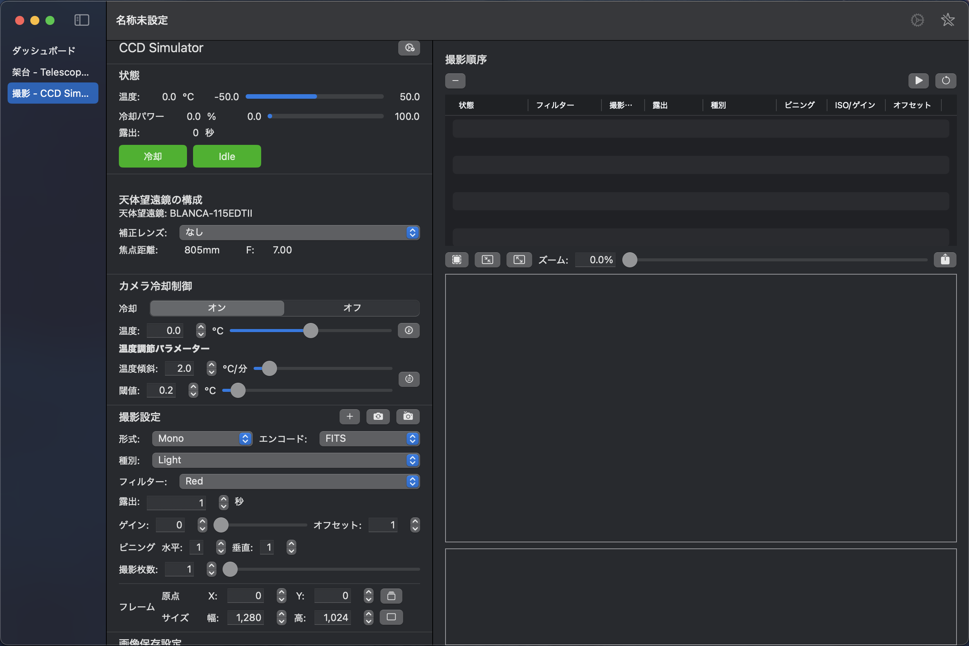
Task: Click the looping camera preview icon
Action: coord(378,416)
